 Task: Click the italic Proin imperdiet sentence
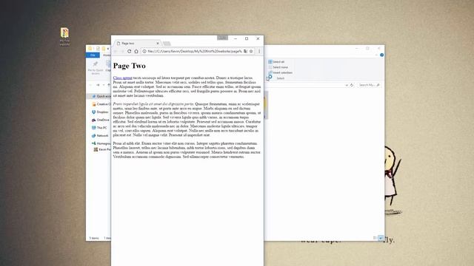tap(153, 103)
